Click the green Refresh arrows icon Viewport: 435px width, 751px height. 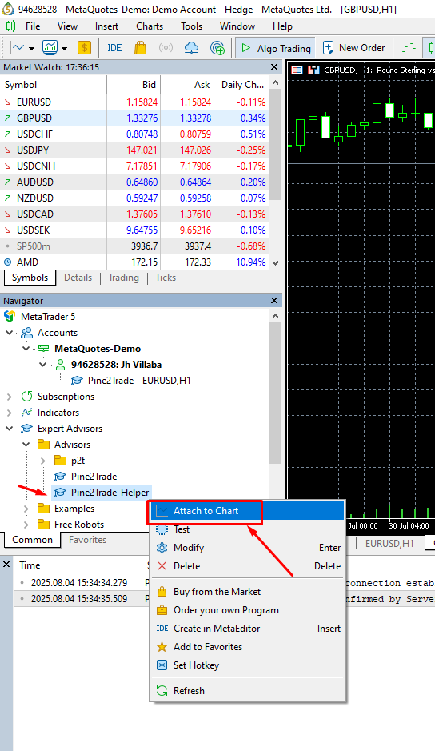162,691
